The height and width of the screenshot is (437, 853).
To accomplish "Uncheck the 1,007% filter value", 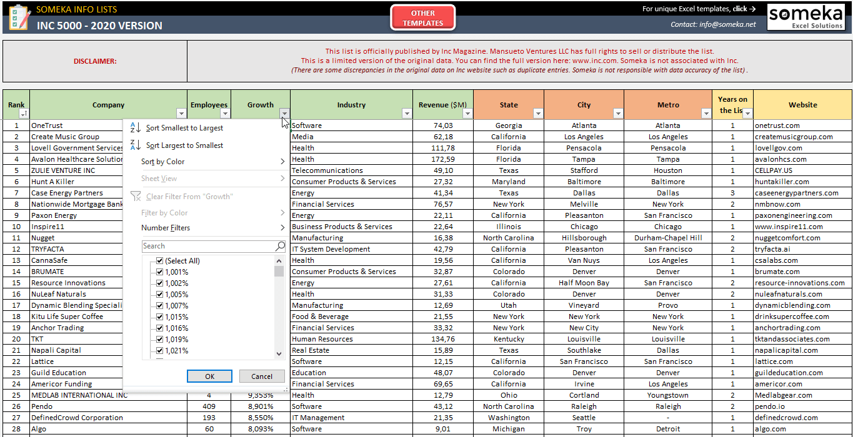I will (x=160, y=306).
